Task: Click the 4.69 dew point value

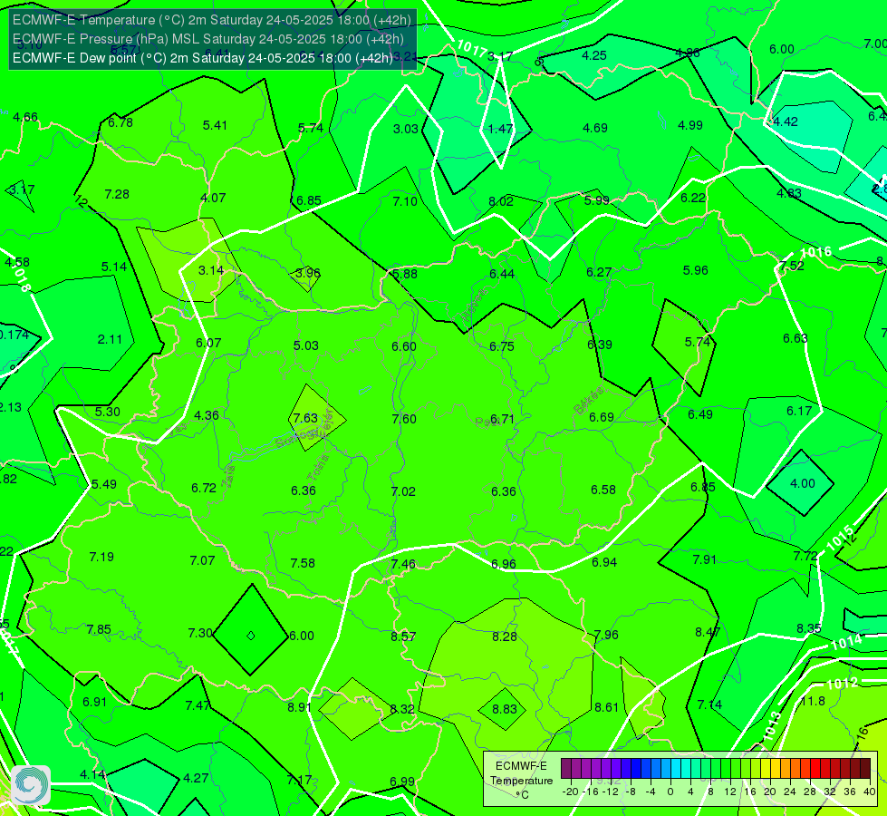Action: [x=595, y=128]
